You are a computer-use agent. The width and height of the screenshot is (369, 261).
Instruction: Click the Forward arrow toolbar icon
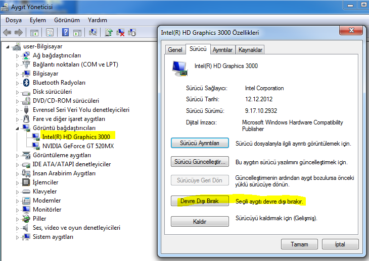19,32
